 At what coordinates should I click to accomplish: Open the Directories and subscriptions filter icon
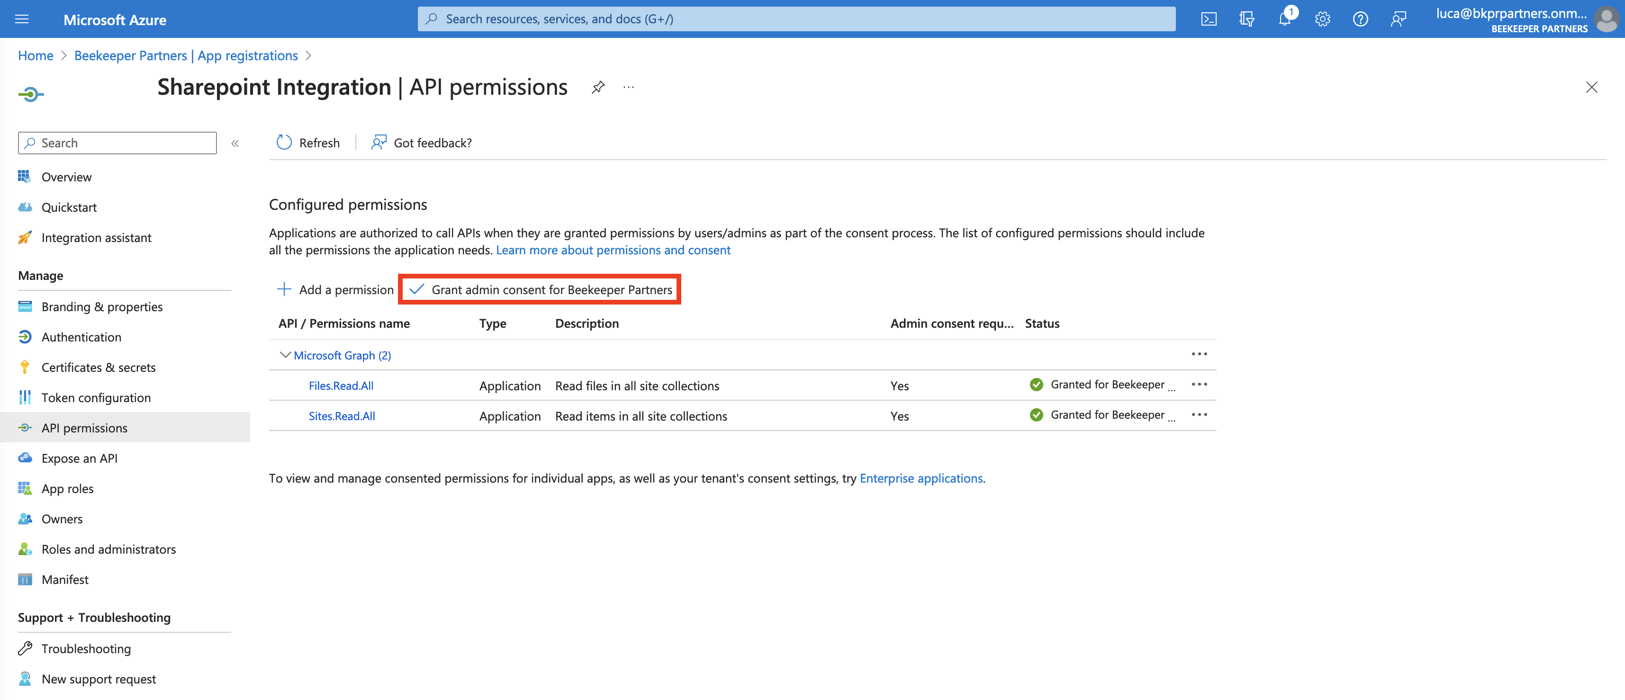(1246, 19)
